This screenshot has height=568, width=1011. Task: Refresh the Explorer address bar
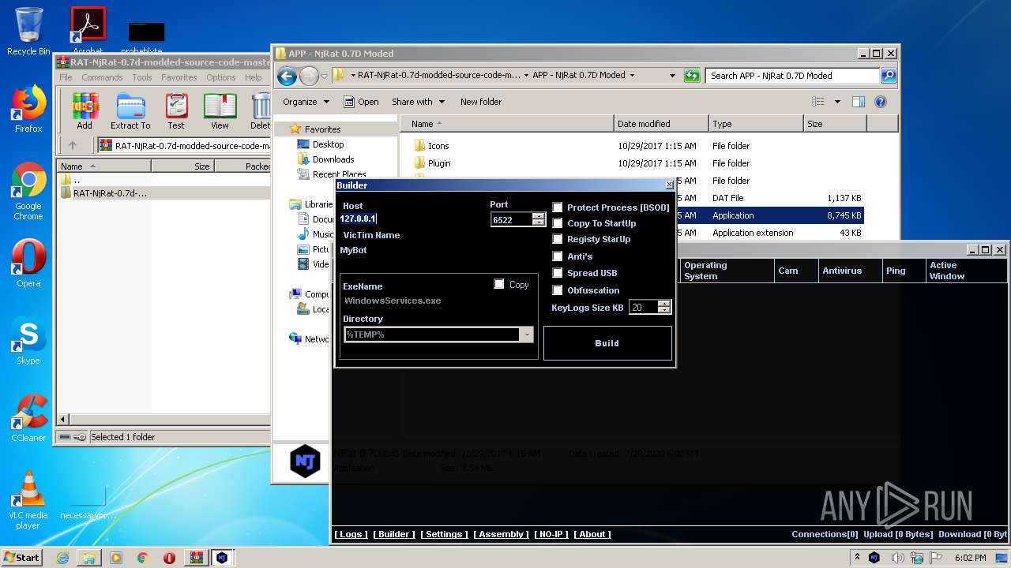693,76
